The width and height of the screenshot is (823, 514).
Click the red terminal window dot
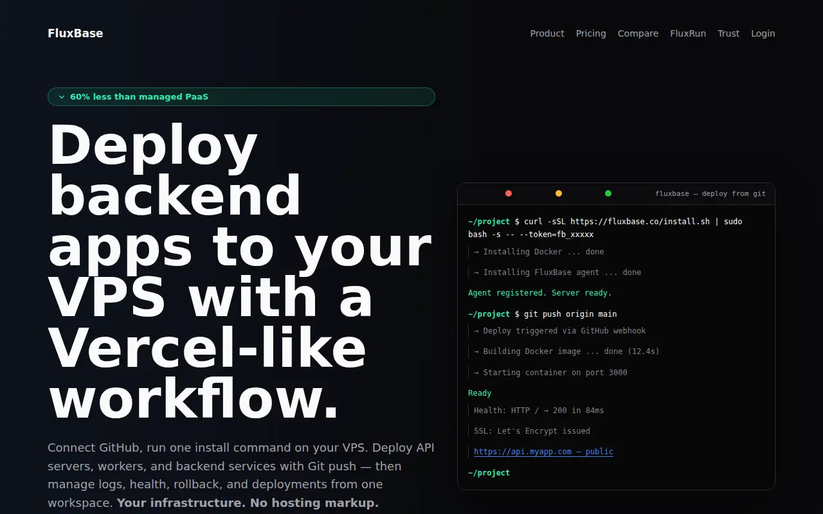(509, 193)
